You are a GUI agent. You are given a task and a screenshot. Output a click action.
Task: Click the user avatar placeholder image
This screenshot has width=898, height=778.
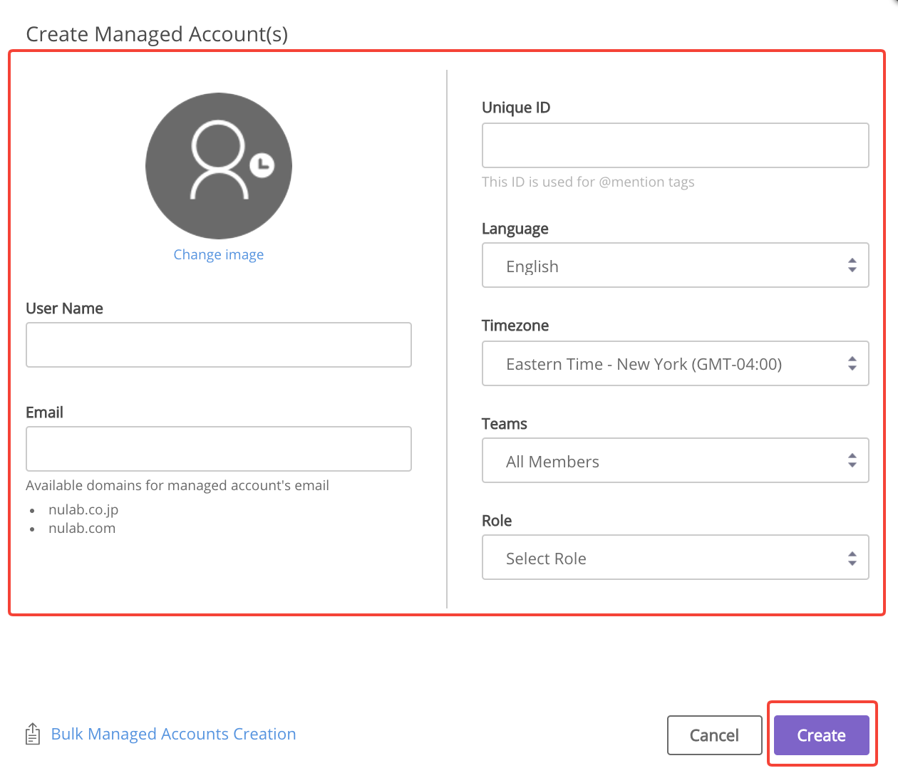coord(219,166)
